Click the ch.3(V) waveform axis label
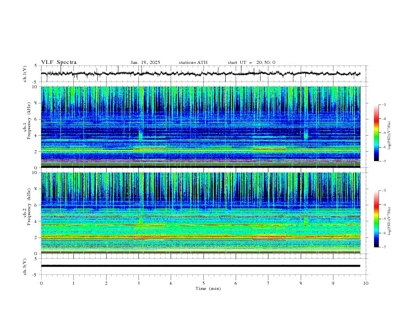 click(x=24, y=267)
